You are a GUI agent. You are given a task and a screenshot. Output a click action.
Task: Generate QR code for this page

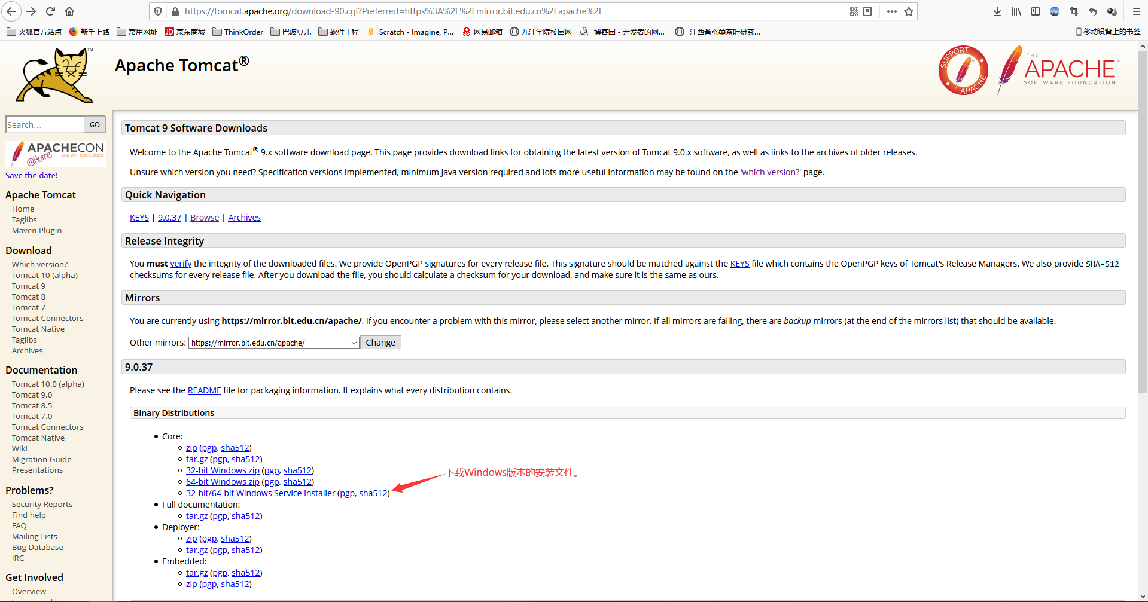coord(854,11)
